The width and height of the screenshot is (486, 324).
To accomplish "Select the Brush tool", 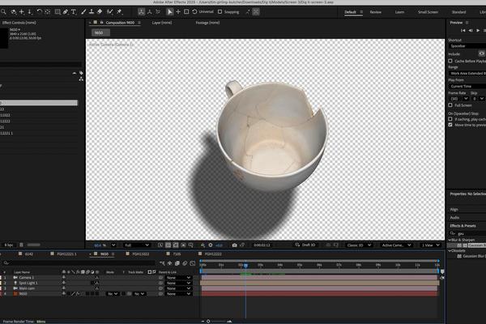I will point(83,12).
